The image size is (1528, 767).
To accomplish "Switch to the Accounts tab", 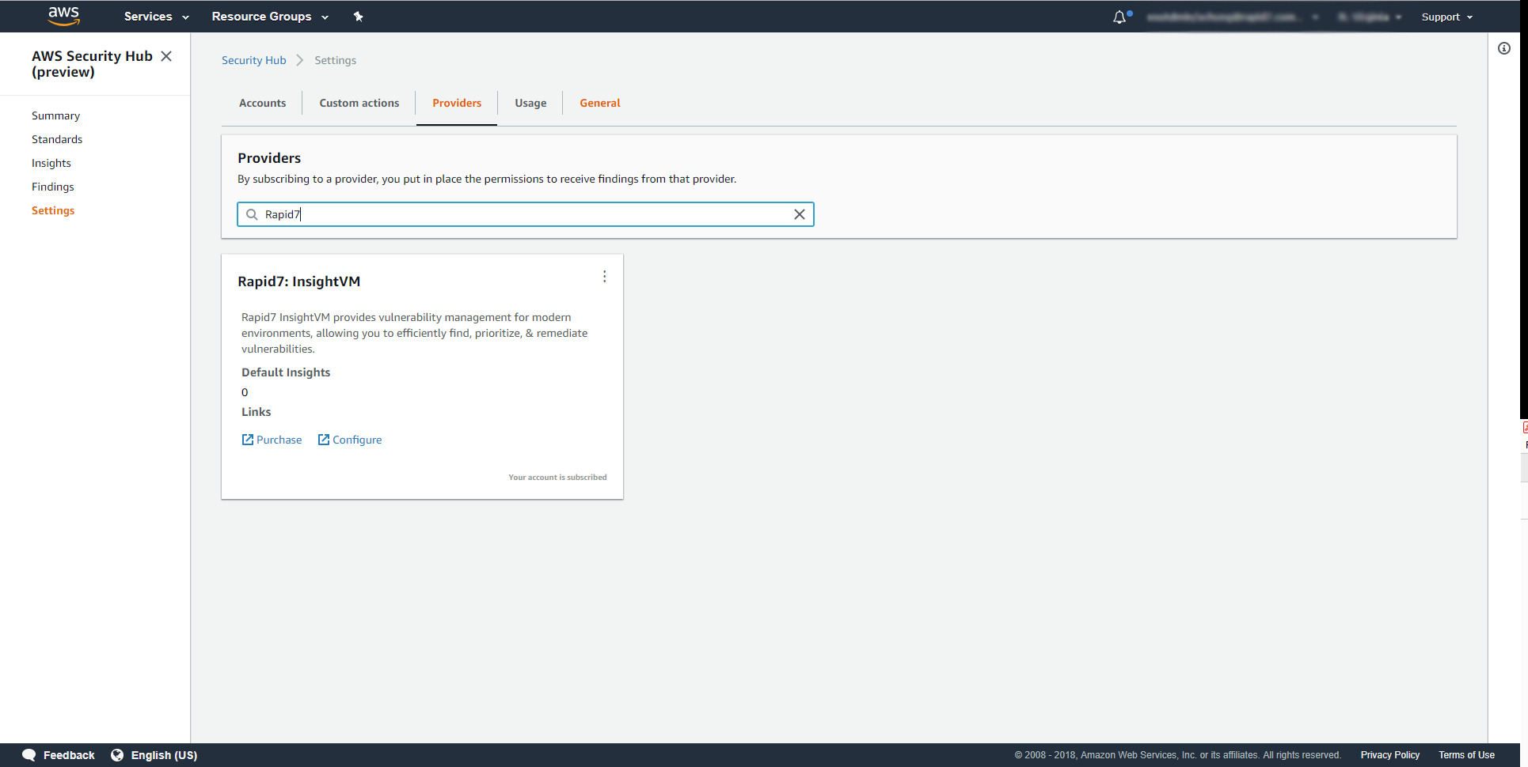I will tap(262, 103).
